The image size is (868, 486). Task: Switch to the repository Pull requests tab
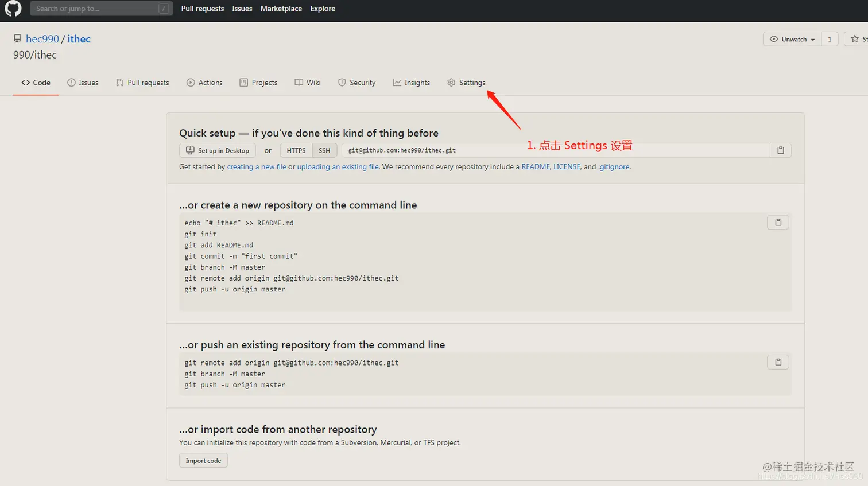pyautogui.click(x=142, y=83)
